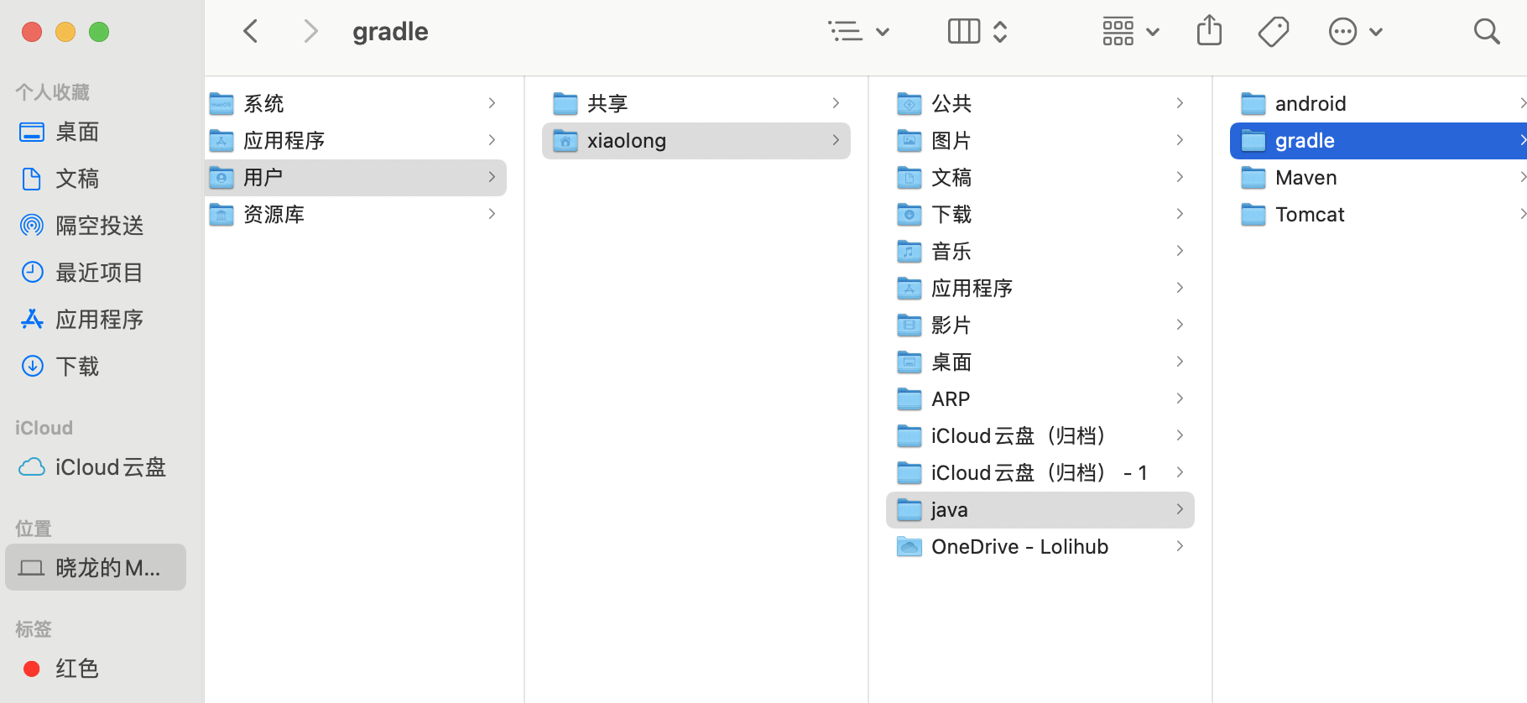Select the 红色 red tag
The image size is (1527, 703).
tap(76, 669)
